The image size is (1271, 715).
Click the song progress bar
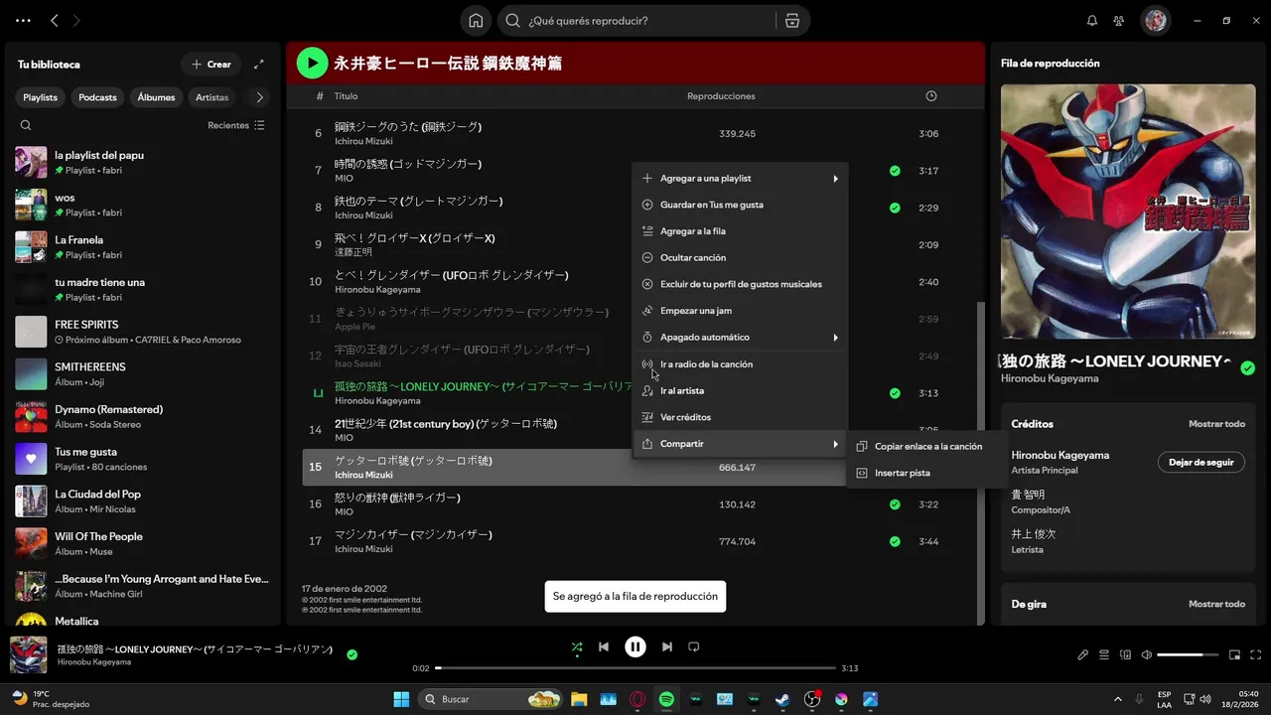tap(635, 668)
